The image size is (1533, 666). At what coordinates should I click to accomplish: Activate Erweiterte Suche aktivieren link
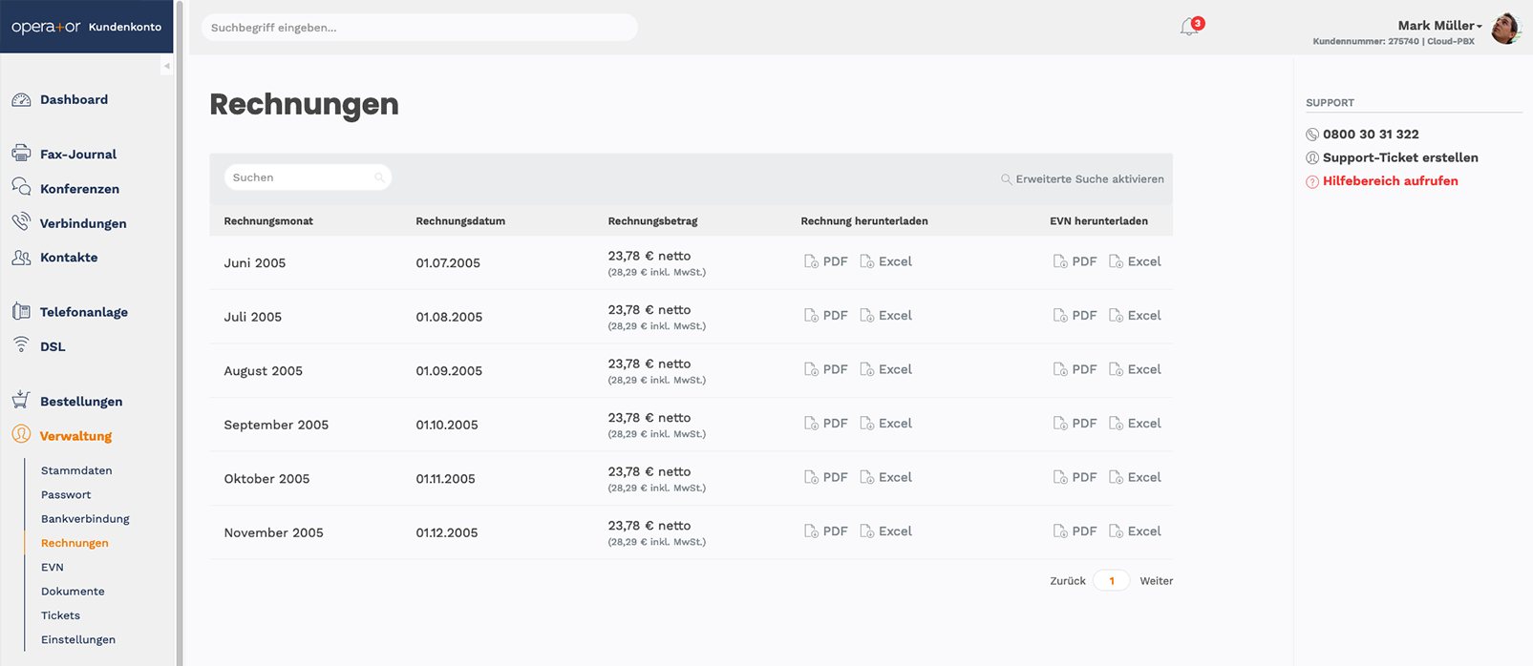point(1082,179)
